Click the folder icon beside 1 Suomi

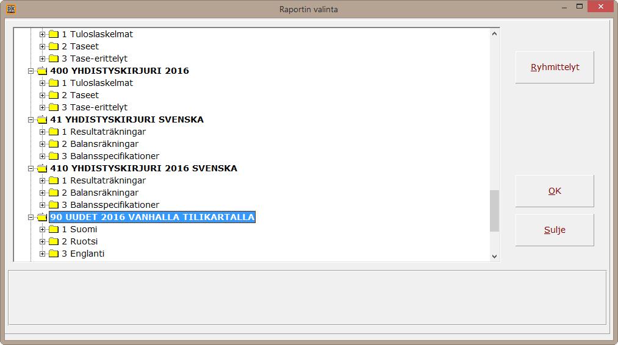point(54,229)
